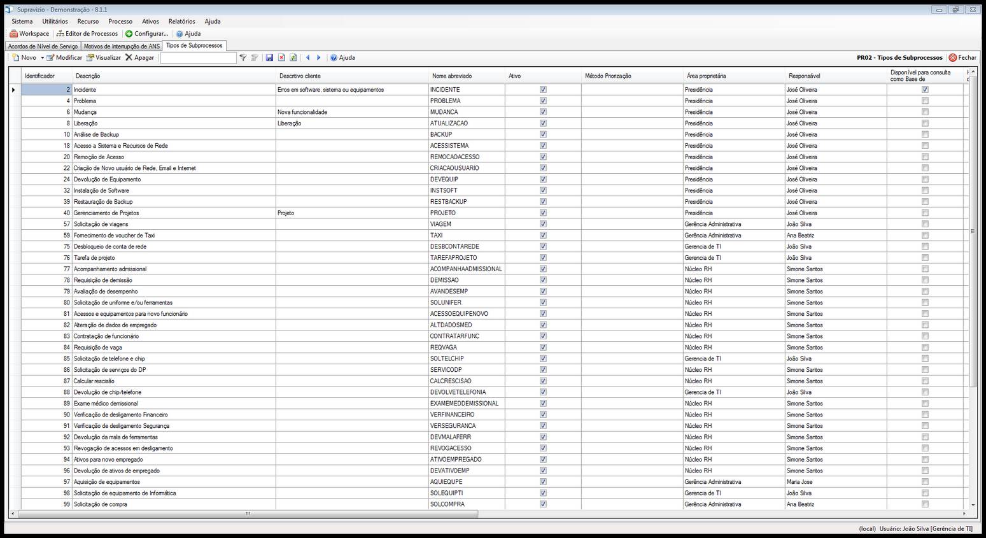Viewport: 986px width, 538px height.
Task: Click the Supravizio app icon in title bar
Action: (x=9, y=10)
